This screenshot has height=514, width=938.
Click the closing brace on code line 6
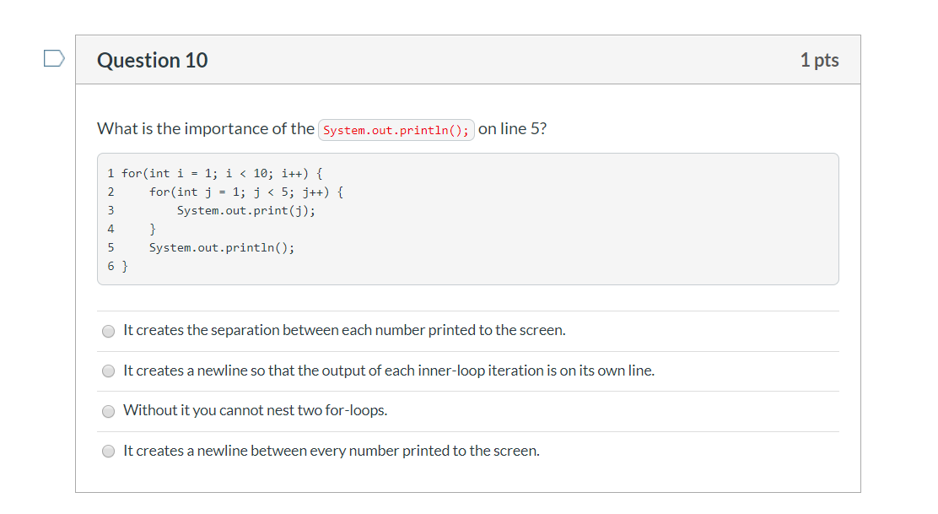click(125, 266)
